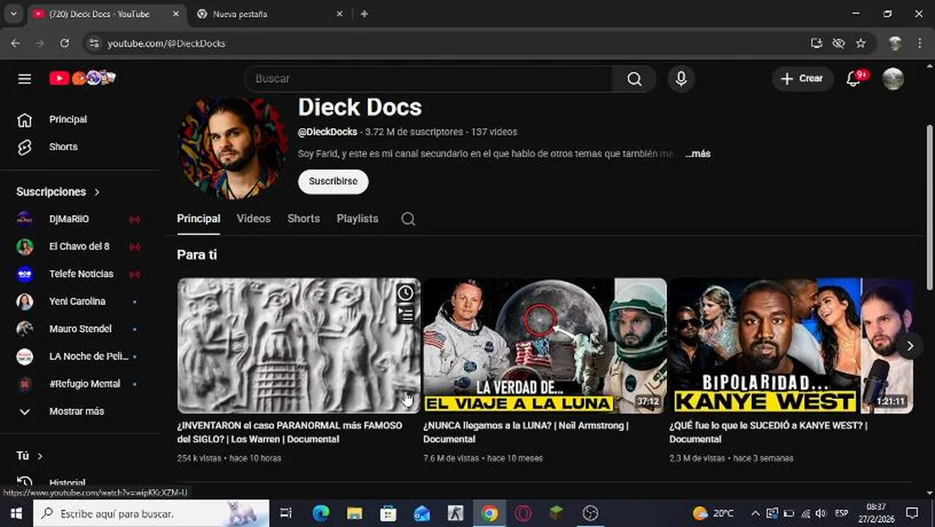Open OBS Studio from taskbar
Screen dimensions: 935x527
pyautogui.click(x=590, y=514)
